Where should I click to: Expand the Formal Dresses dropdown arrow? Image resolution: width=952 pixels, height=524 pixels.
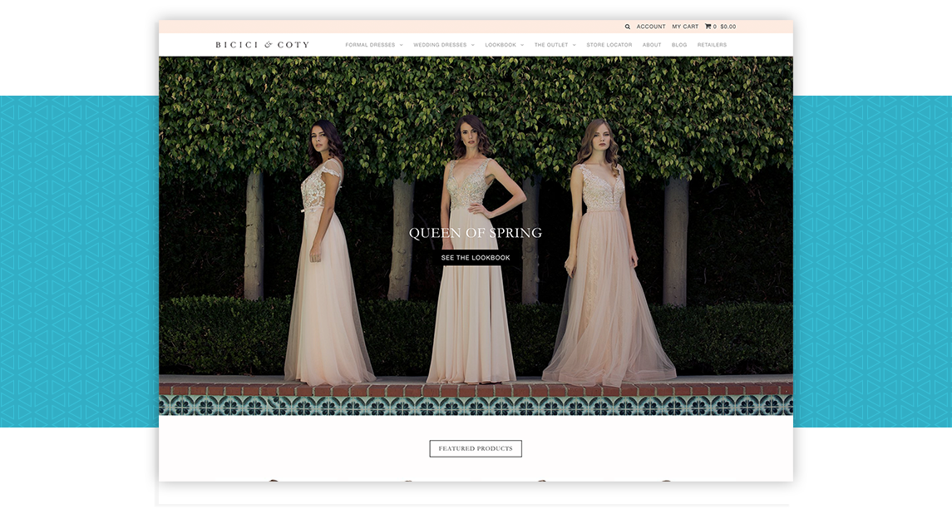[x=402, y=45]
